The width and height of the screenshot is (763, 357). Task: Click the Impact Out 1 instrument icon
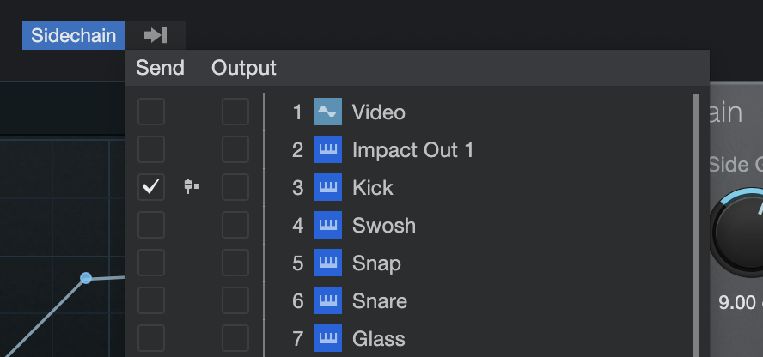point(328,149)
